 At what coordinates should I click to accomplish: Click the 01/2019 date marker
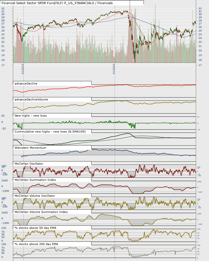[x=23, y=69]
